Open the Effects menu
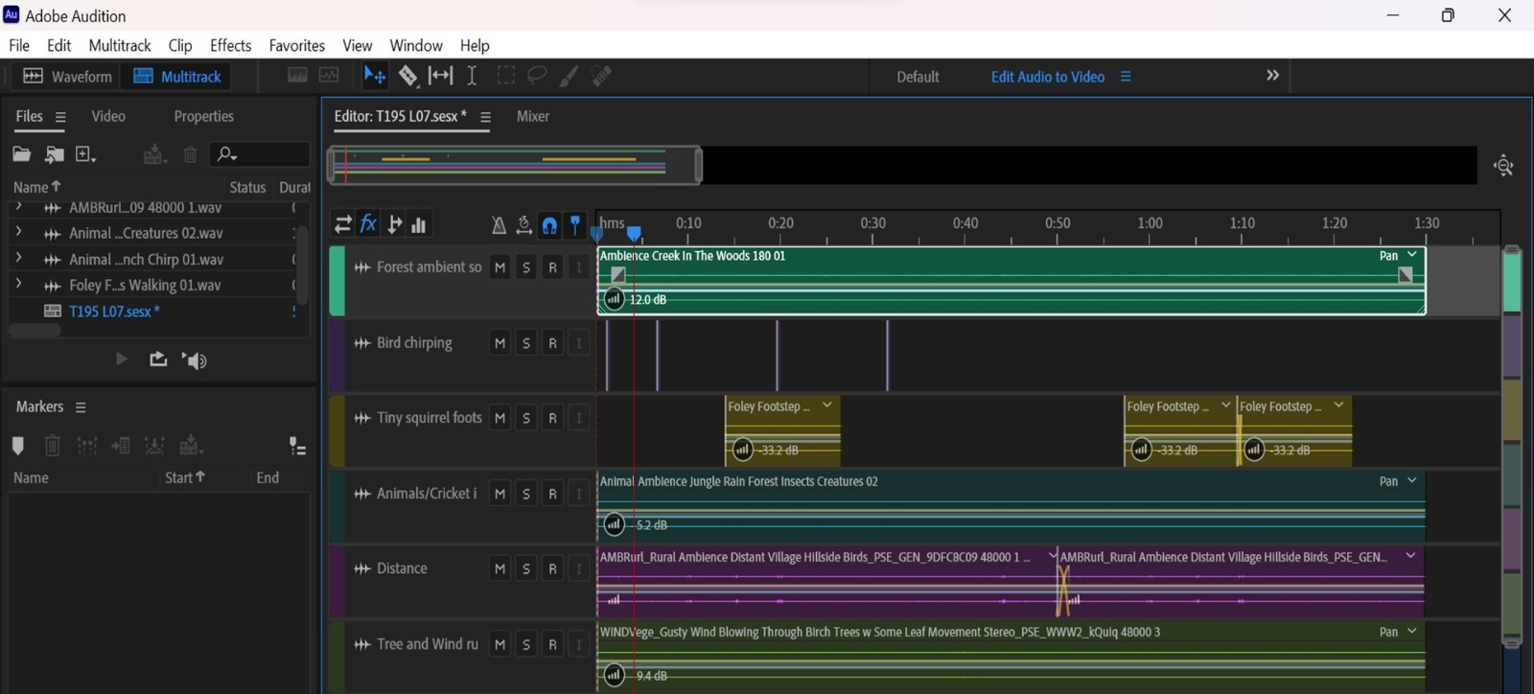Viewport: 1534px width, 694px height. point(230,45)
